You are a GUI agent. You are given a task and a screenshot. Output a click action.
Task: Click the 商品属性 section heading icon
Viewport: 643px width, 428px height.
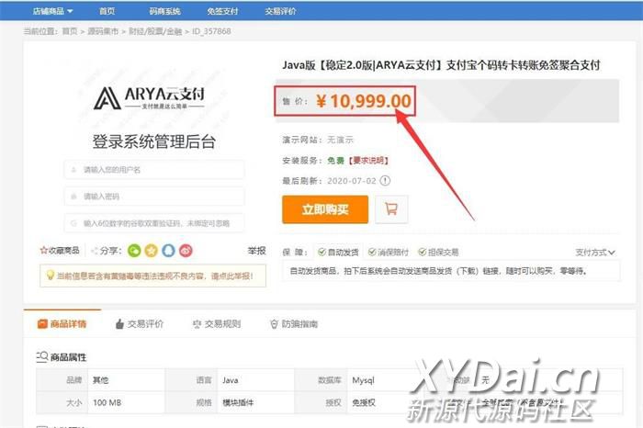click(x=42, y=356)
